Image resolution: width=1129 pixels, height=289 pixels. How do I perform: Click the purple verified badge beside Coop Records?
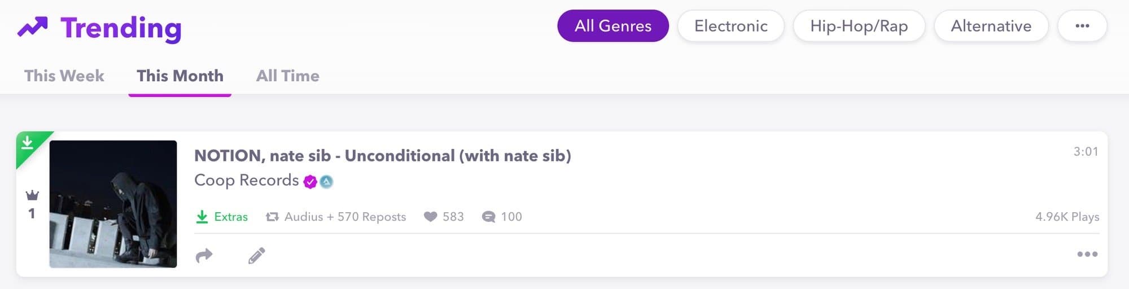[x=310, y=182]
